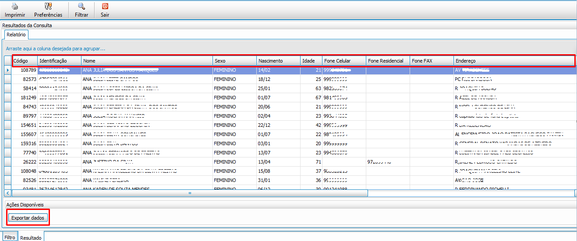Click birth date 25/01 cell
The height and width of the screenshot is (241, 577).
tap(278, 88)
